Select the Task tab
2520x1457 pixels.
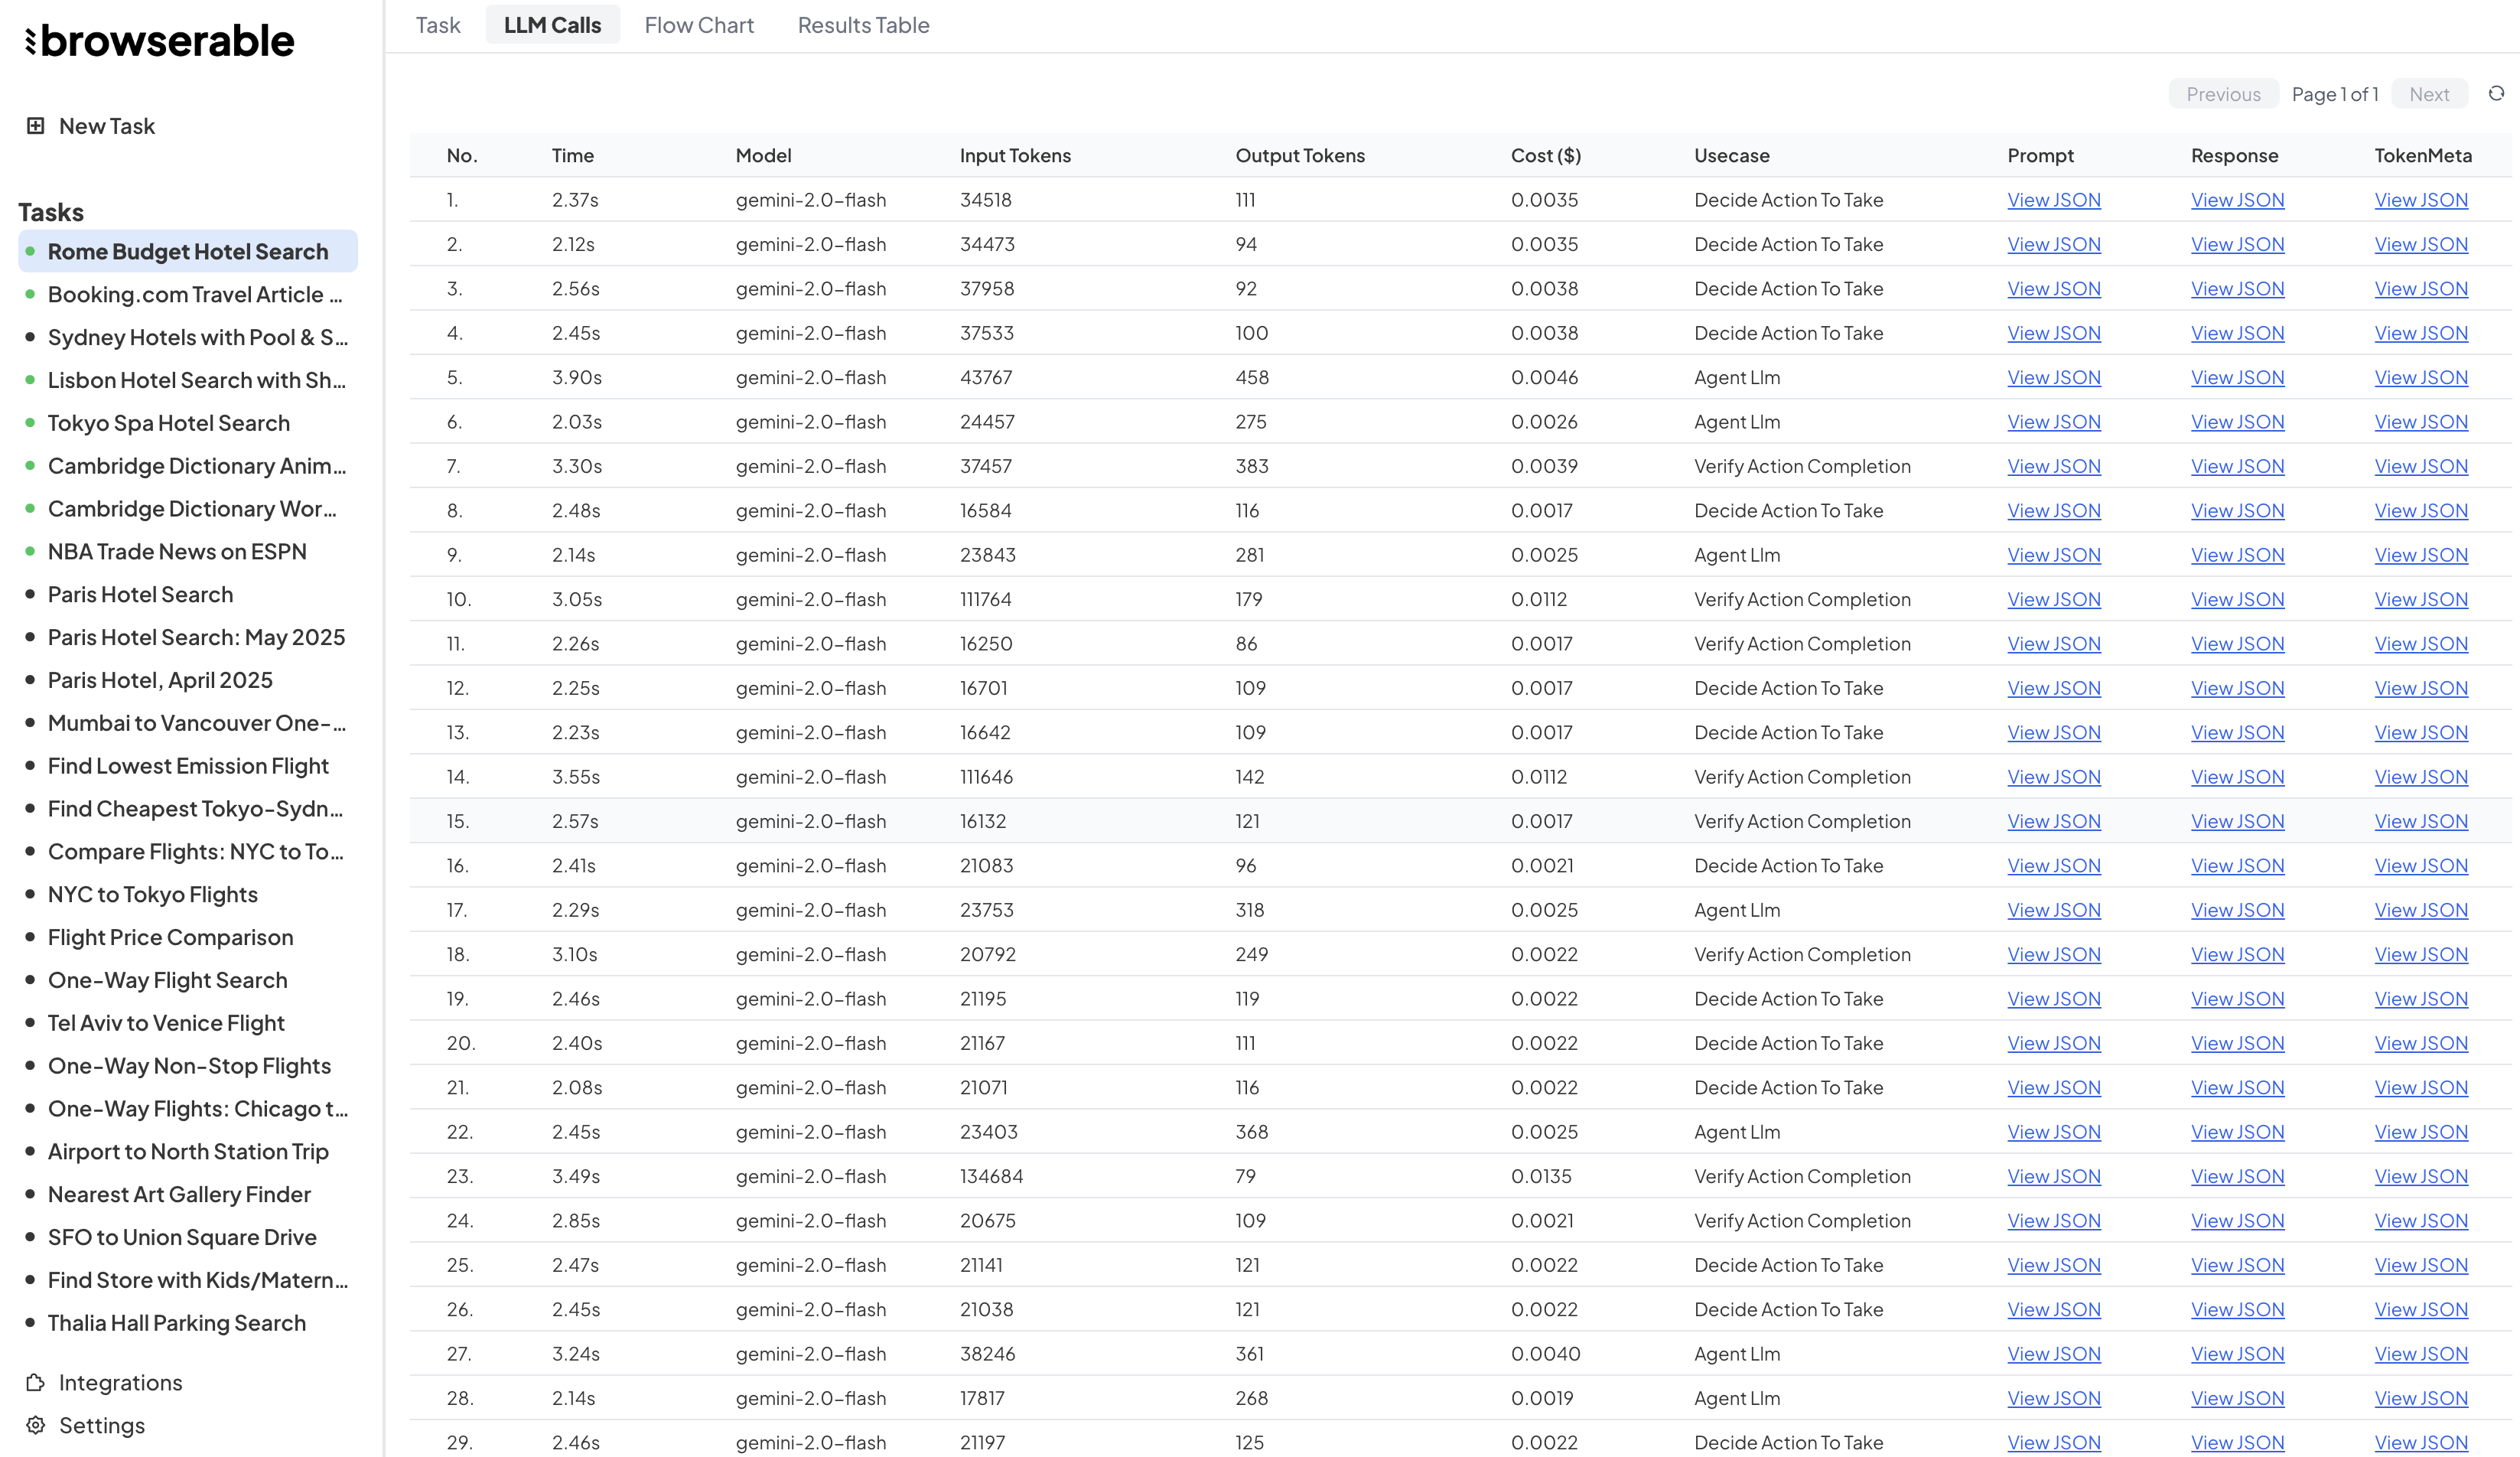(x=438, y=25)
